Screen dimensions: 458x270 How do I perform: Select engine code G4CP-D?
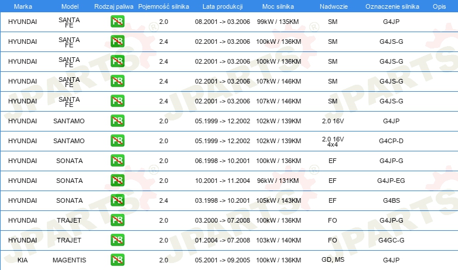click(391, 141)
